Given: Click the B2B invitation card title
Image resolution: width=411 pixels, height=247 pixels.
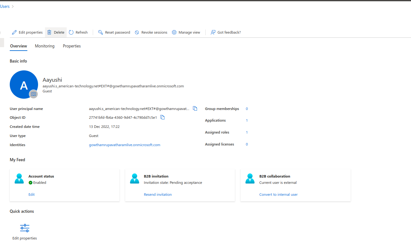Looking at the screenshot, I should point(156,176).
